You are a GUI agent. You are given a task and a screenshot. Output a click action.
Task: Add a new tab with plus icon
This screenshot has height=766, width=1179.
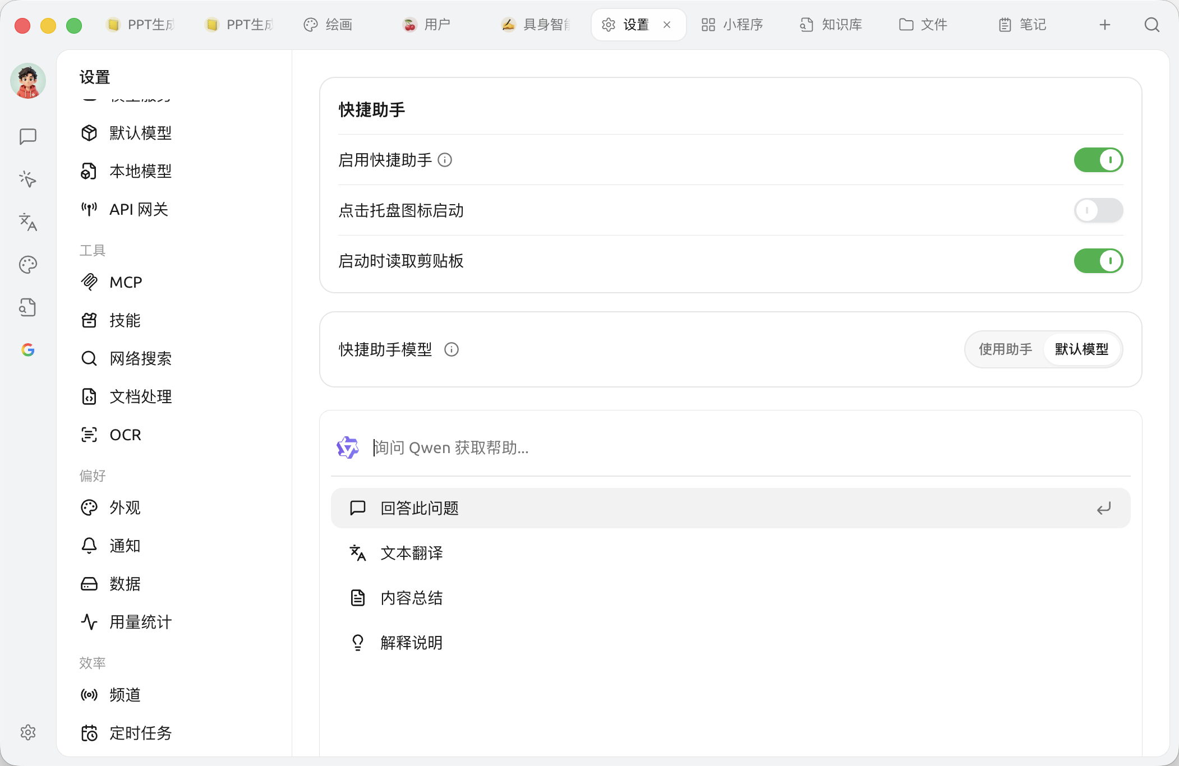(1105, 25)
